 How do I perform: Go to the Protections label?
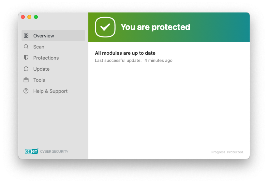[x=46, y=58]
